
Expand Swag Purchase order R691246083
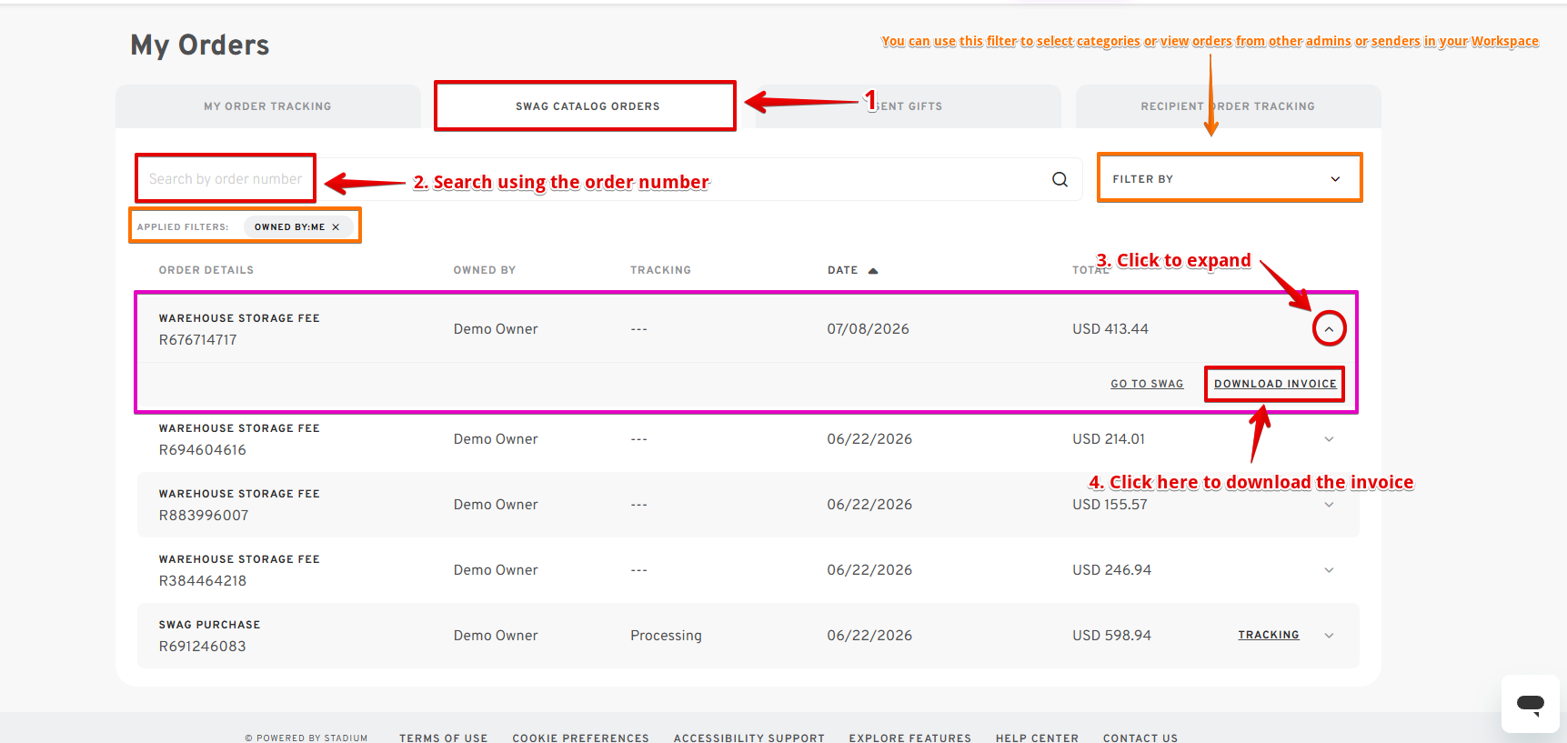(1329, 636)
